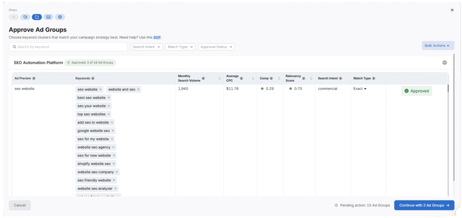Click info icon next to Keywords header
Screen dimensions: 462x218
click(x=93, y=78)
